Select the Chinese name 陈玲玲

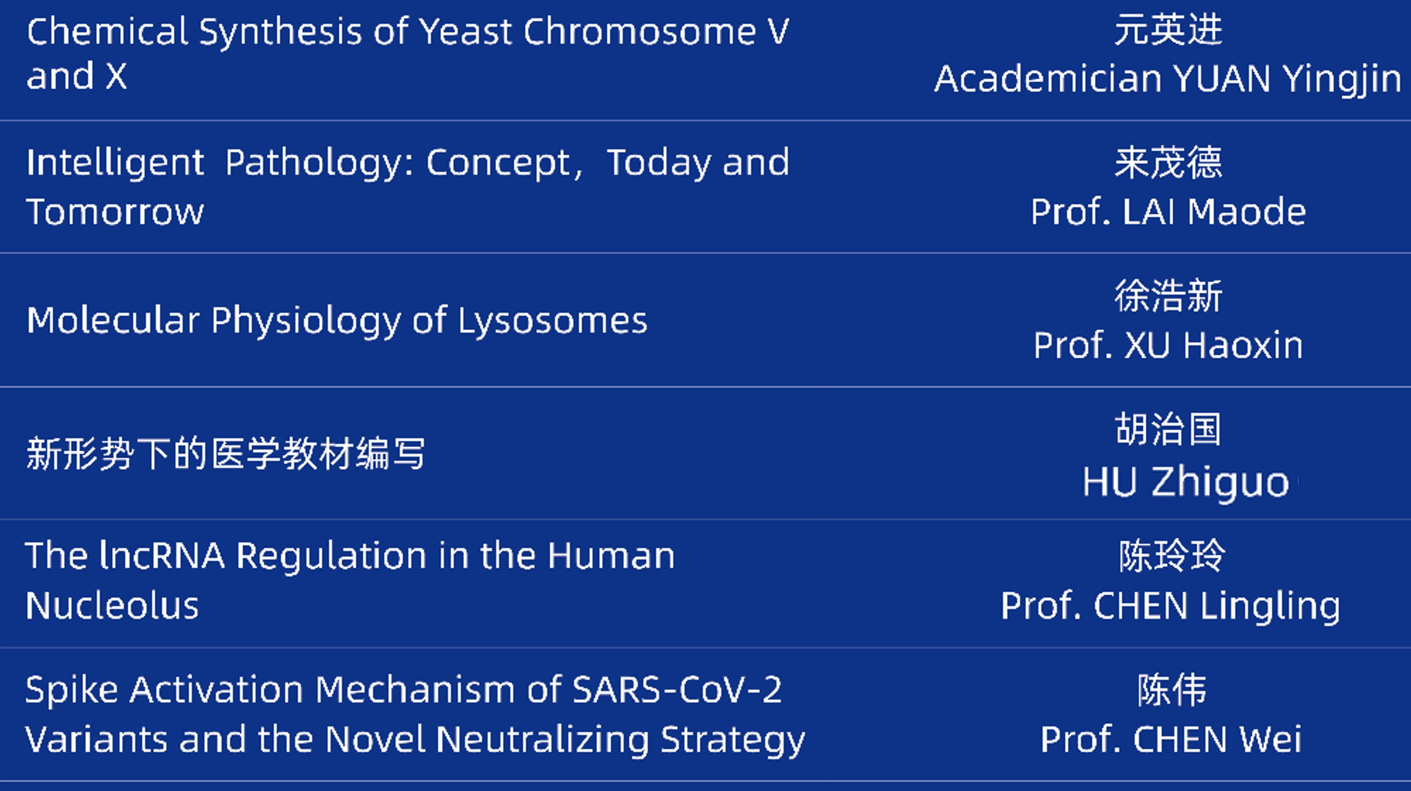coord(1171,556)
